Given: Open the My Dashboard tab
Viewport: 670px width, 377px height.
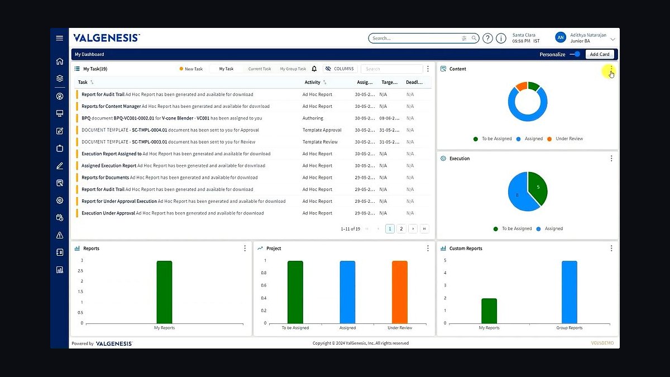Looking at the screenshot, I should (x=89, y=54).
